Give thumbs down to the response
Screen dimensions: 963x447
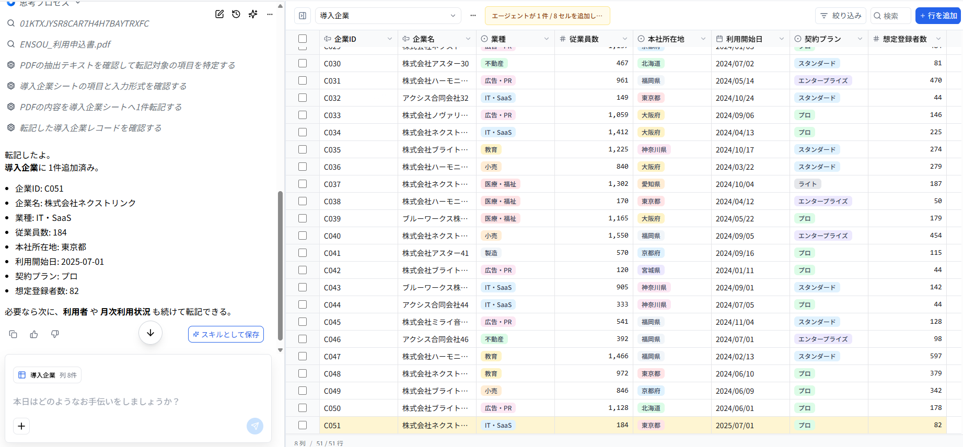[x=55, y=334]
